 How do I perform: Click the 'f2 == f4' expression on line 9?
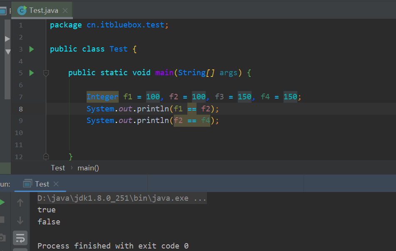(192, 121)
